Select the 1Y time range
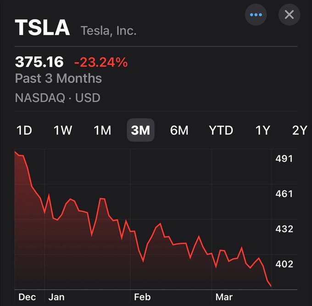 coord(262,130)
